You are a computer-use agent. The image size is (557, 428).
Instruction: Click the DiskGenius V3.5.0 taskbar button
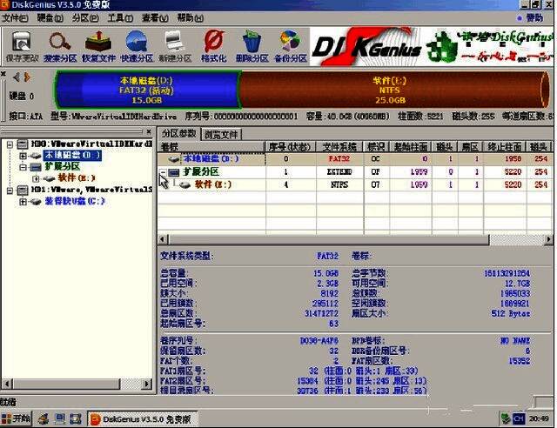coord(142,419)
